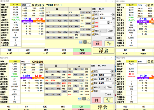Image resolution: width=154 pixels, height=110 pixels.
Task: Click the N/C icon in CHESHI window
Action: tap(80, 99)
